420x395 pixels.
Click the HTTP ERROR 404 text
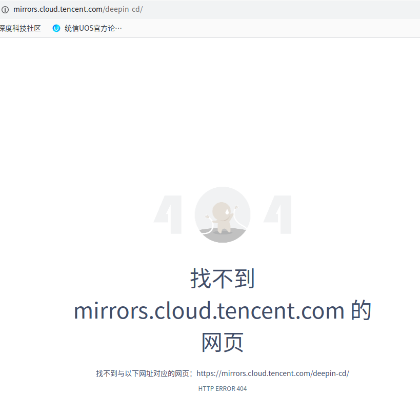(223, 388)
